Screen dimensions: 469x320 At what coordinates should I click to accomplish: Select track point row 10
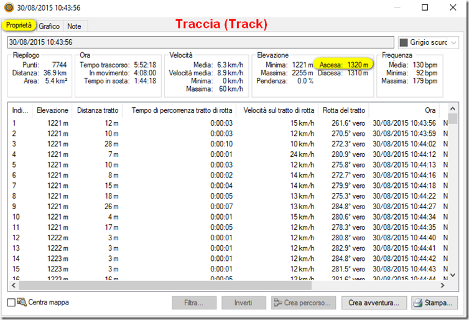coord(228,217)
